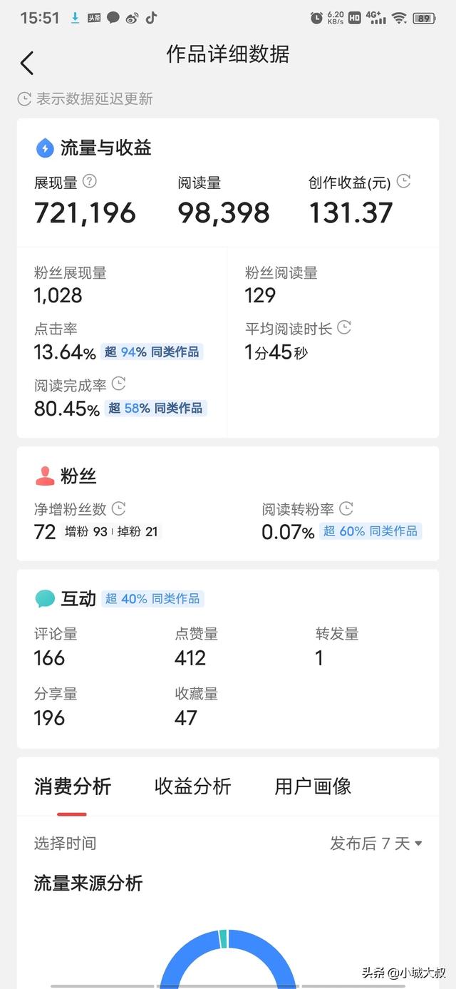Tap the 超 58% 同类作品 badge
This screenshot has height=989, width=456.
click(x=155, y=408)
